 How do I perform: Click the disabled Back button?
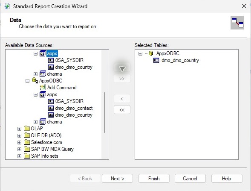(x=85, y=179)
